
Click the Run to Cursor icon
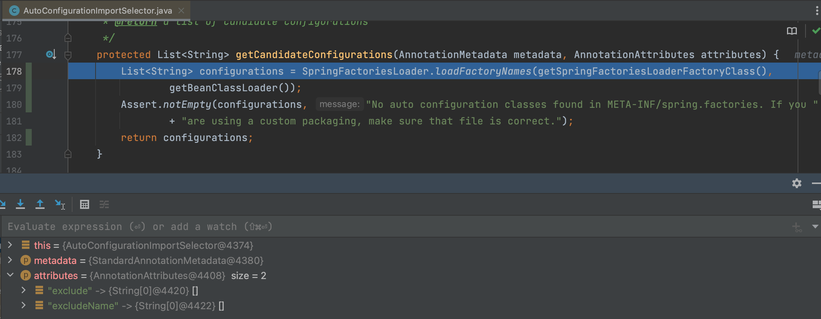point(60,204)
